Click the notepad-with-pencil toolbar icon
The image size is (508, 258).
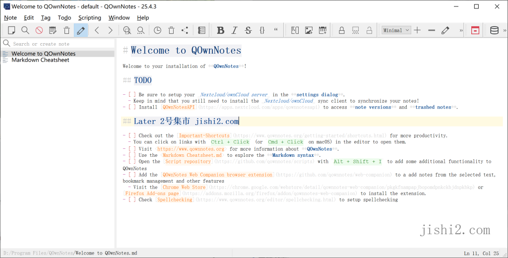click(53, 30)
